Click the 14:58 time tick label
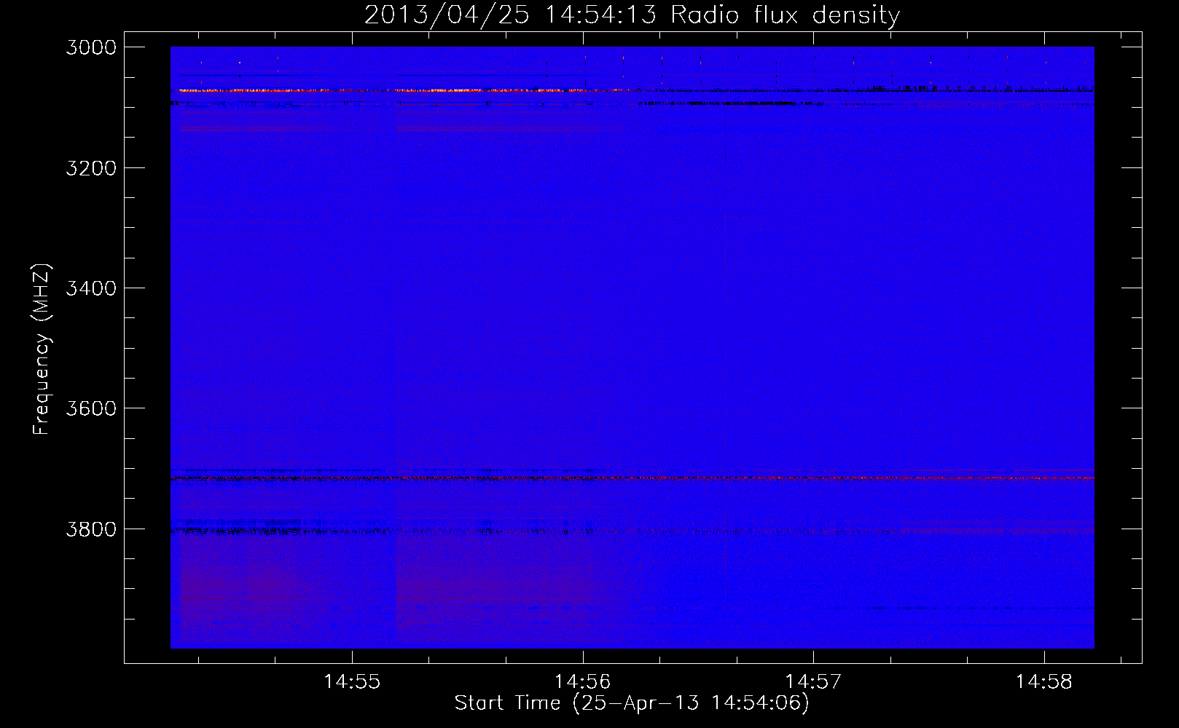Screen dimensions: 1179x728 tap(1044, 682)
